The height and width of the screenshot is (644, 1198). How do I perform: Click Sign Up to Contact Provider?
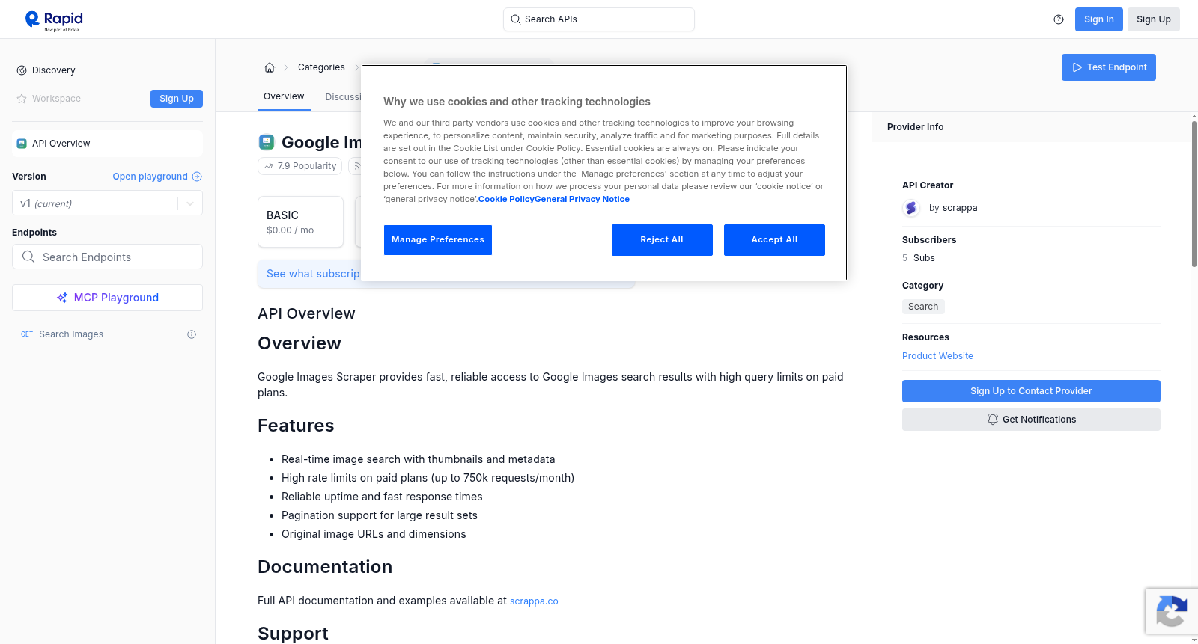coord(1031,391)
